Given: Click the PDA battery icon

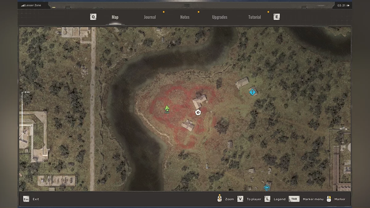Looking at the screenshot, I should (348, 5).
